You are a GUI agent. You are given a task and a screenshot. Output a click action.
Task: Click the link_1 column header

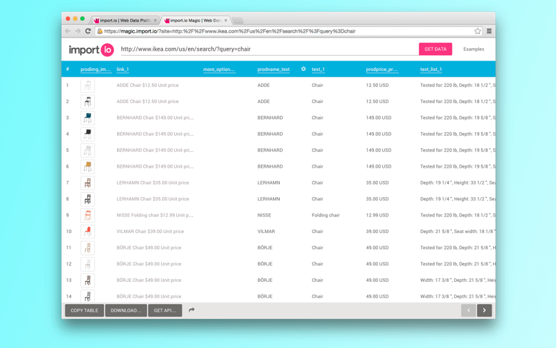coord(123,69)
